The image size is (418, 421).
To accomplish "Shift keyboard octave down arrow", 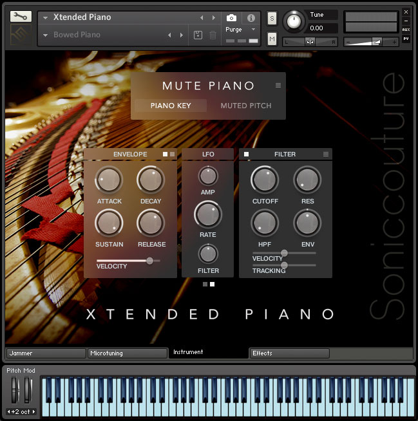I will 9,411.
